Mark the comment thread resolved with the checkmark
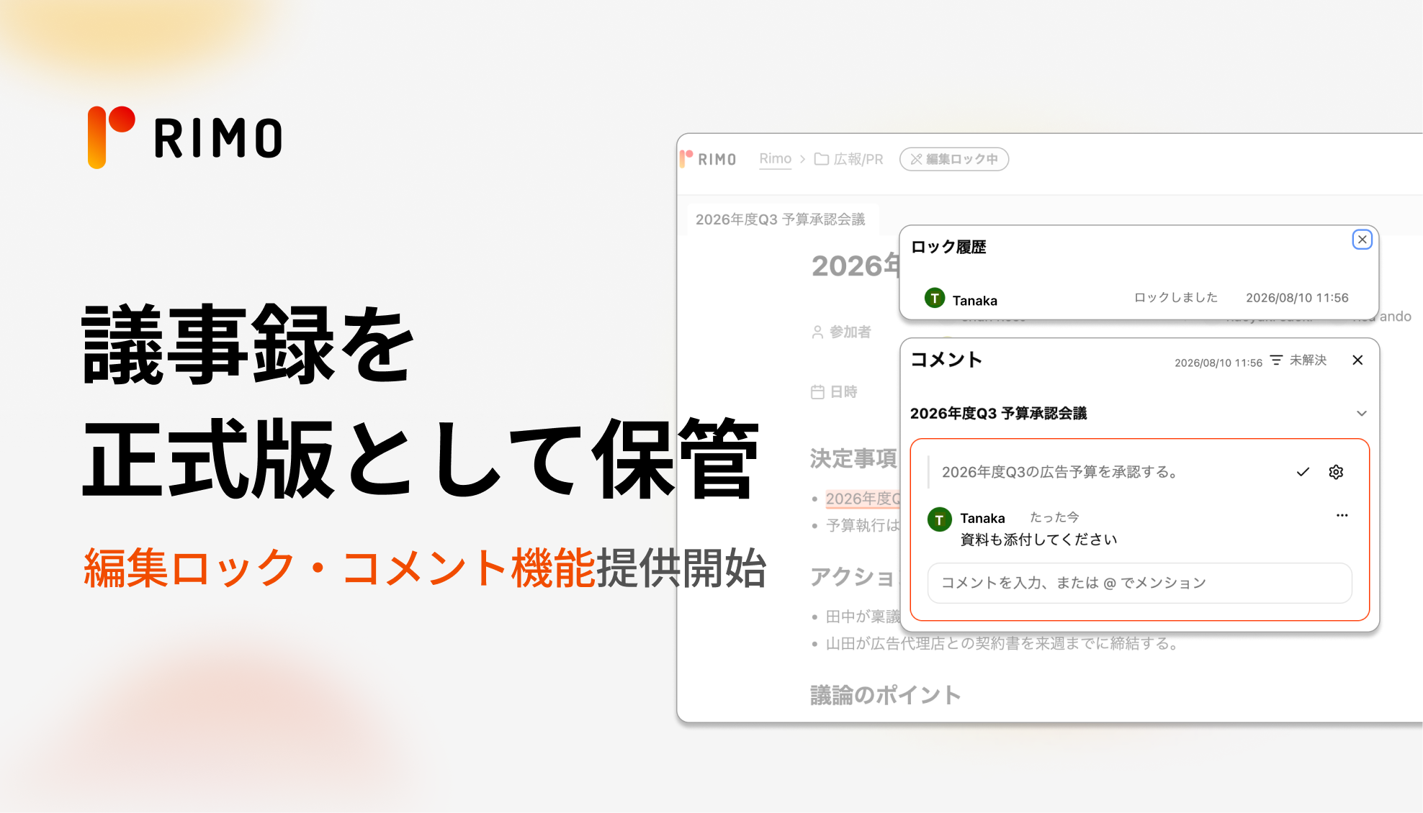Screen dimensions: 1423x813 [x=1303, y=472]
